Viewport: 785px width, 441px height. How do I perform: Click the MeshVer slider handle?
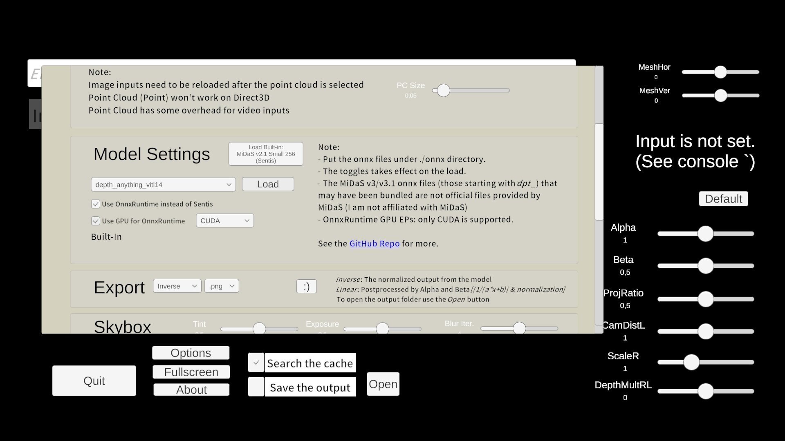pos(720,96)
